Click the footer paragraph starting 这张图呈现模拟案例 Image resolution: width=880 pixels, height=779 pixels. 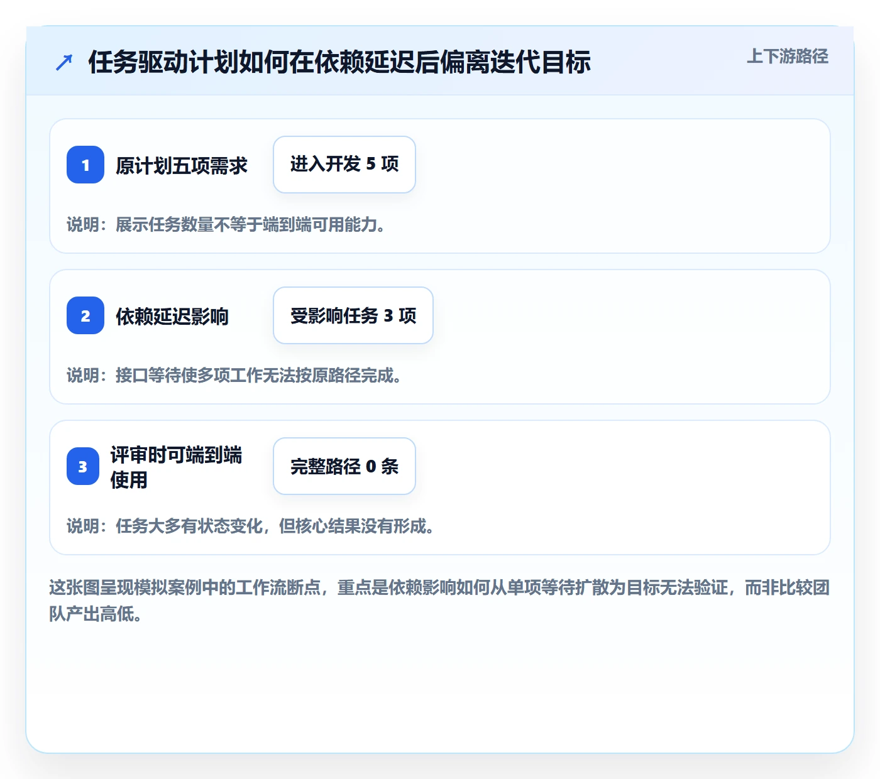[x=439, y=601]
